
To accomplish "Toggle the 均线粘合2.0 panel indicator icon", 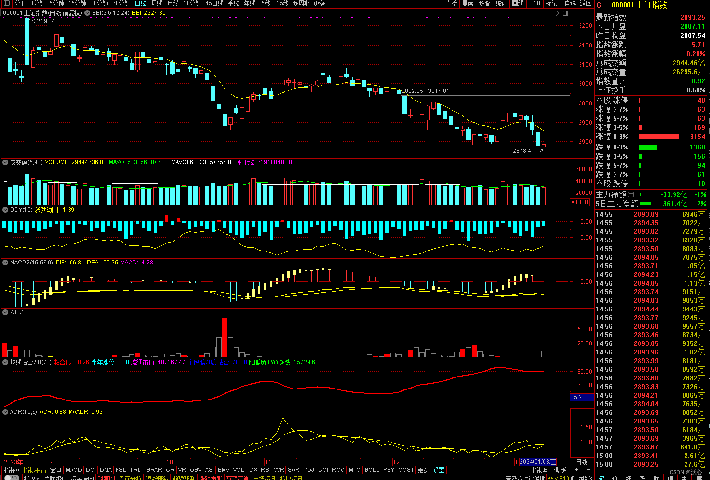I will (x=6, y=362).
